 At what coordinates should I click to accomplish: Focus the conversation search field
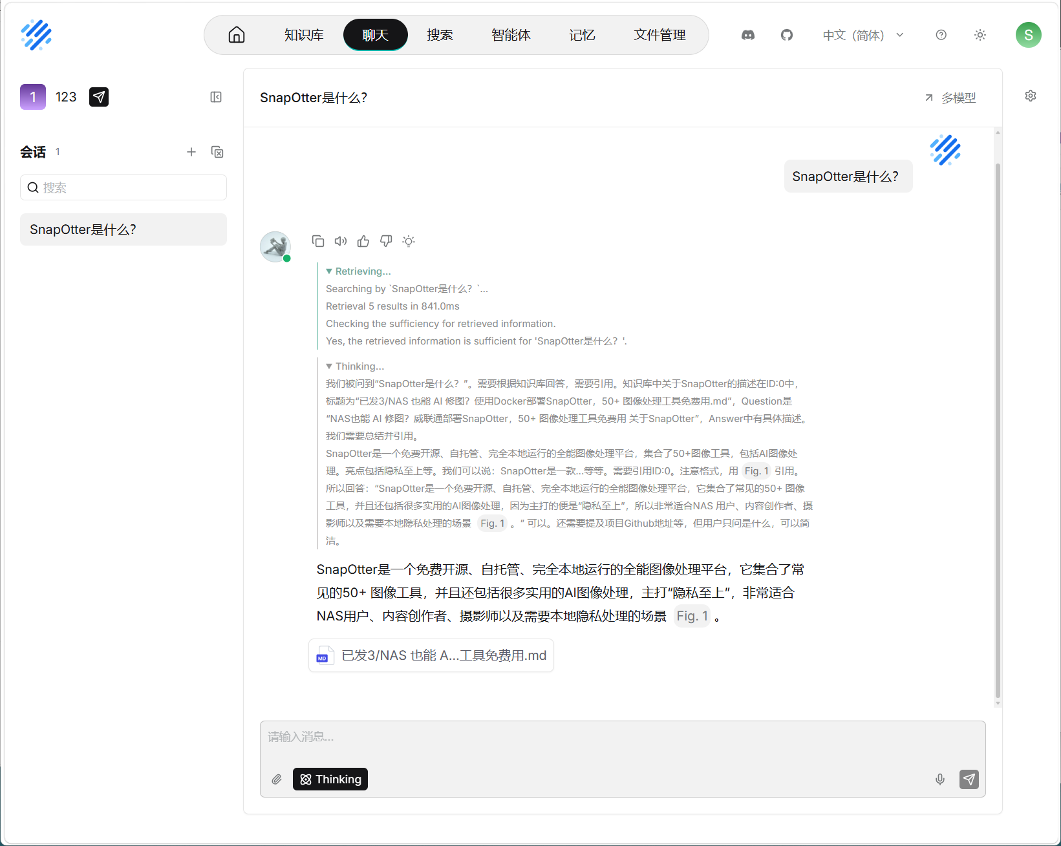(123, 187)
